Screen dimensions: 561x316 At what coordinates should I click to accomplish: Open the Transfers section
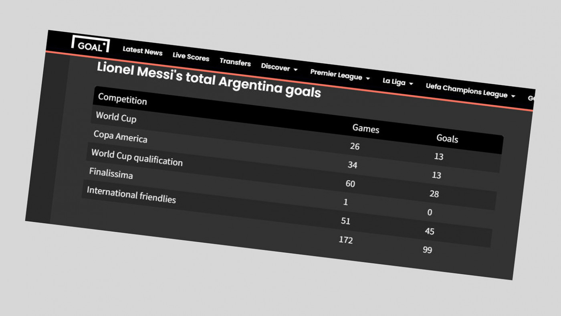(235, 62)
